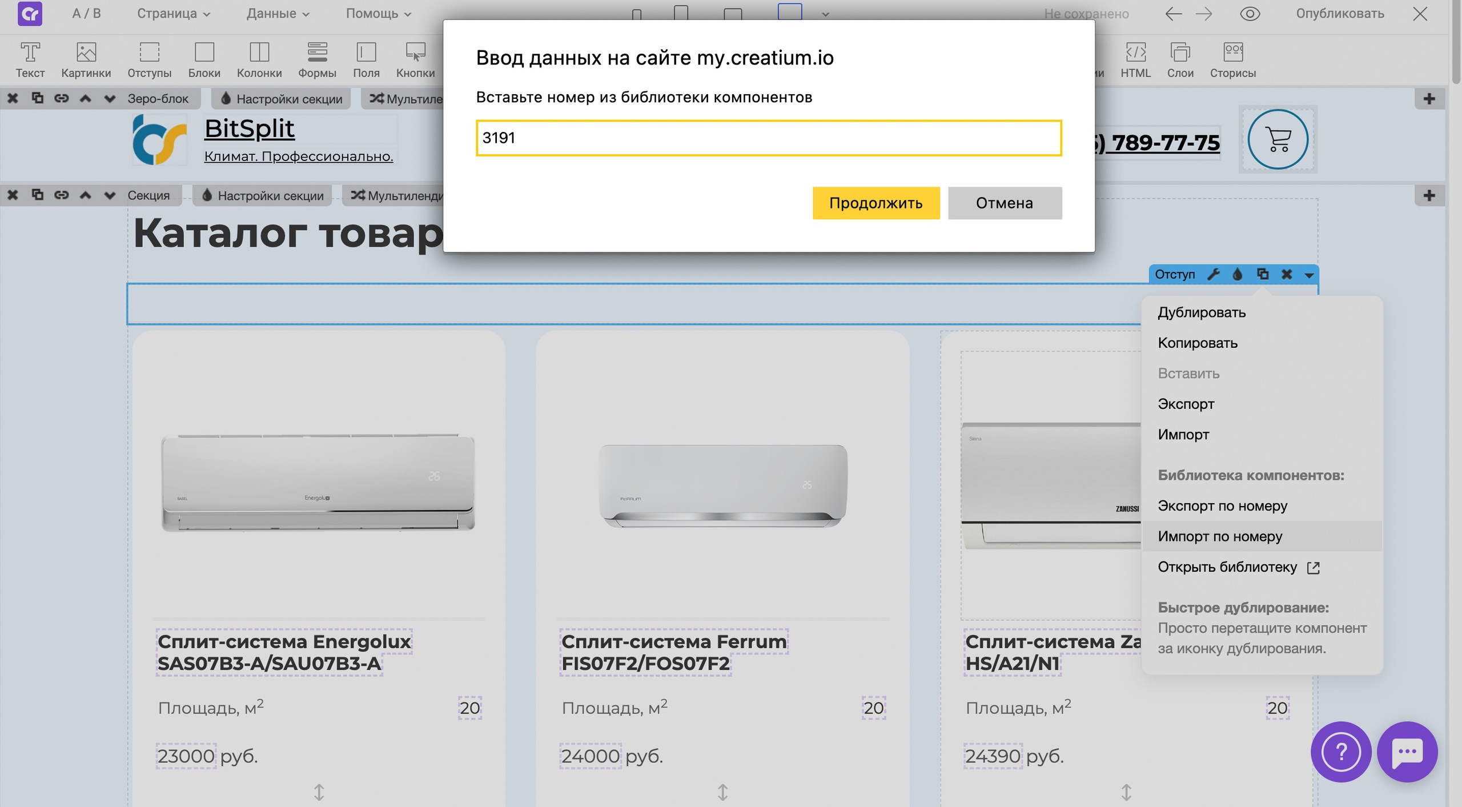Add a section after Зеро-блок with plus
1462x807 pixels.
tap(1429, 99)
